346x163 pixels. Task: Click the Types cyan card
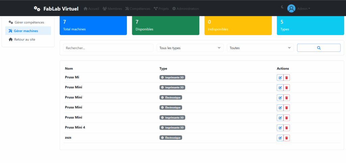311,25
